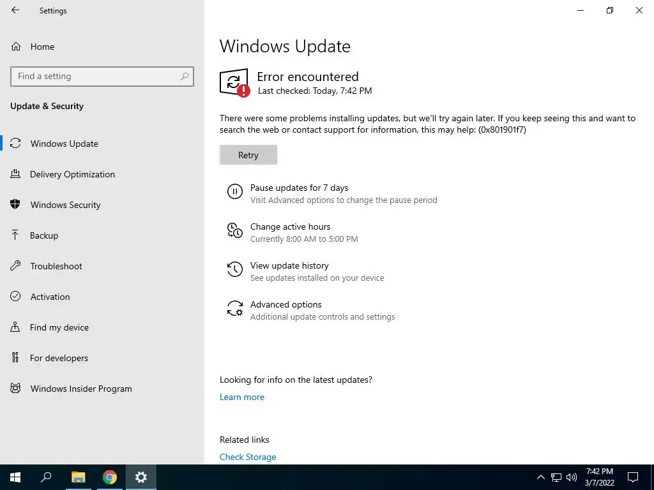Open the volume speaker tray icon
This screenshot has width=654, height=490.
point(572,477)
